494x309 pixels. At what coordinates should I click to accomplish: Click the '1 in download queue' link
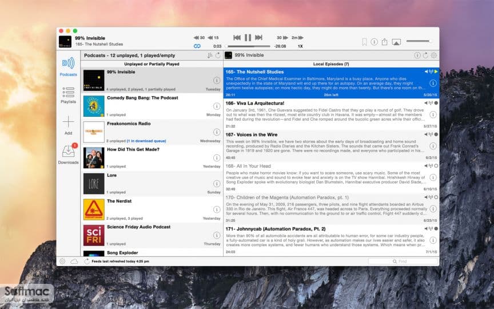click(x=146, y=141)
